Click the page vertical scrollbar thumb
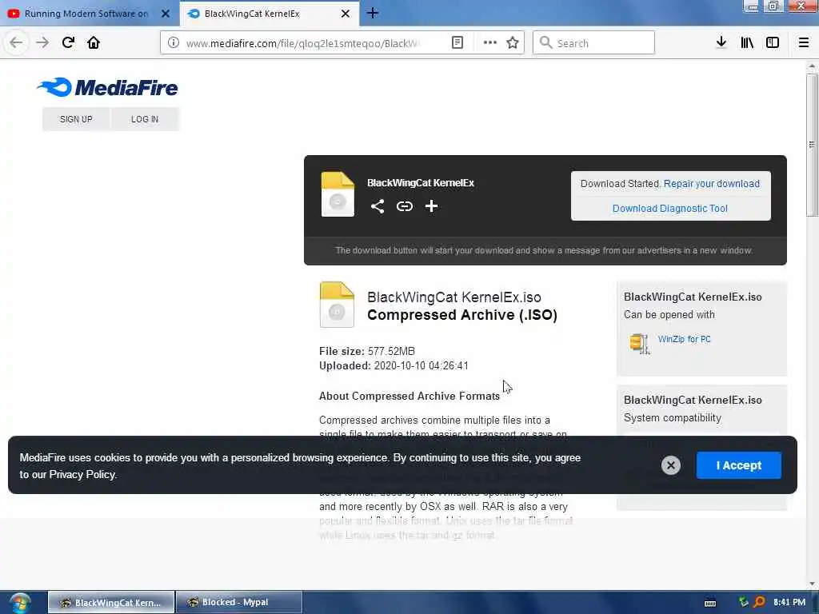The image size is (819, 614). [812, 145]
